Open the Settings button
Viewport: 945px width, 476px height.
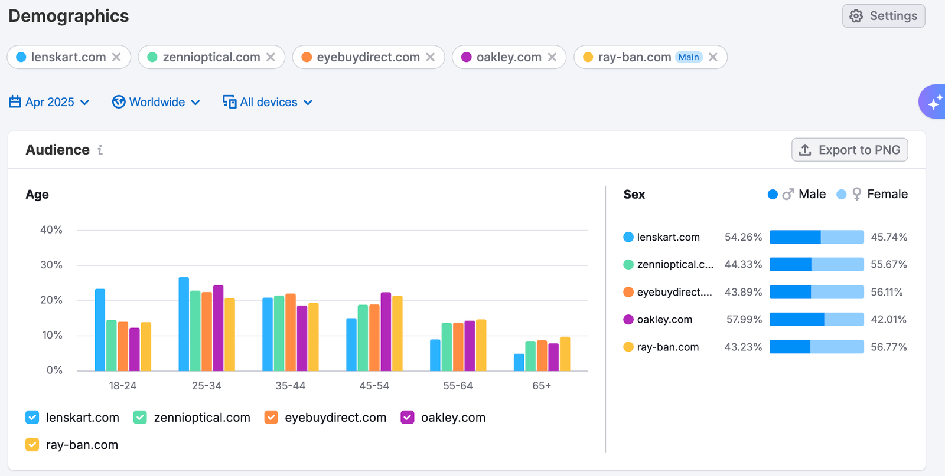(x=884, y=16)
